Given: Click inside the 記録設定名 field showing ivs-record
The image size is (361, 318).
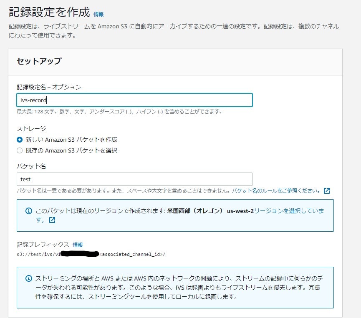Looking at the screenshot, I should (125, 100).
